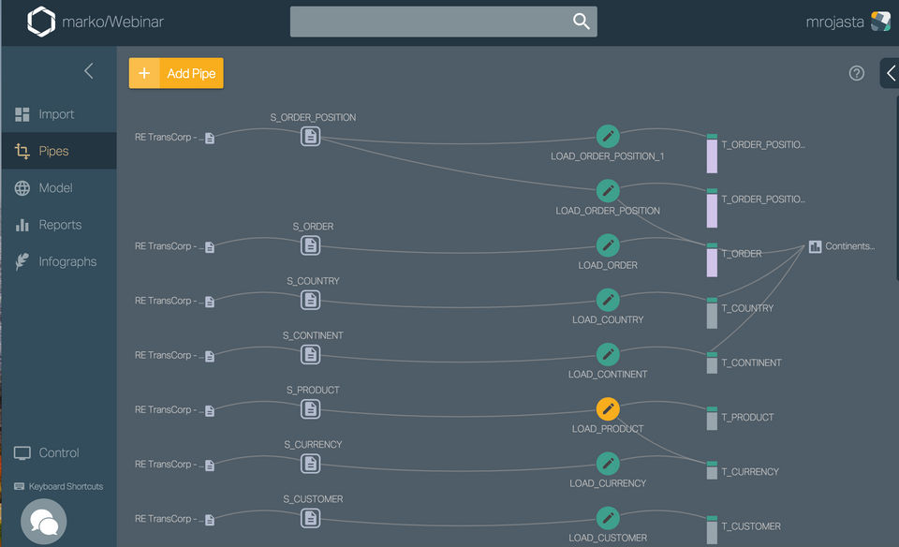Click the LOAD_CURRENCY pipe edit node
This screenshot has width=899, height=547.
click(x=608, y=464)
